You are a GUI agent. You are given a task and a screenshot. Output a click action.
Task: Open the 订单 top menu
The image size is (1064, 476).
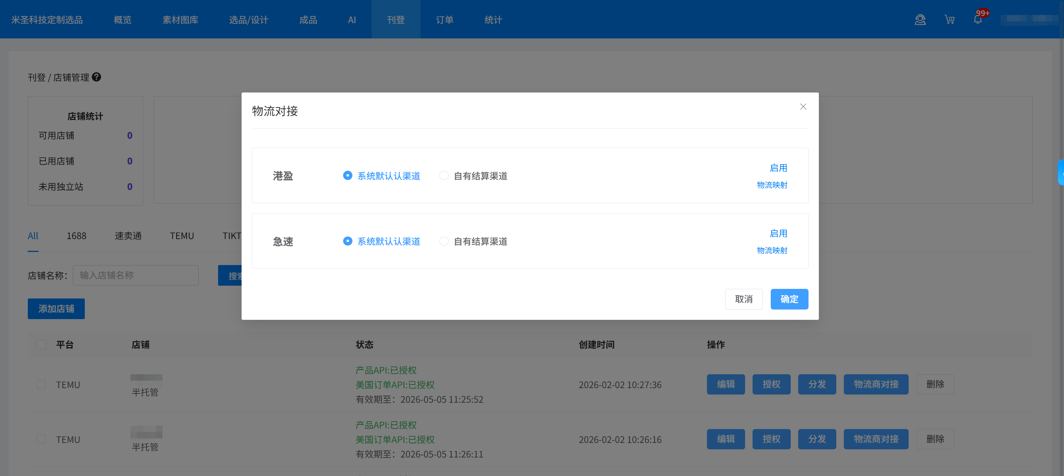tap(444, 19)
